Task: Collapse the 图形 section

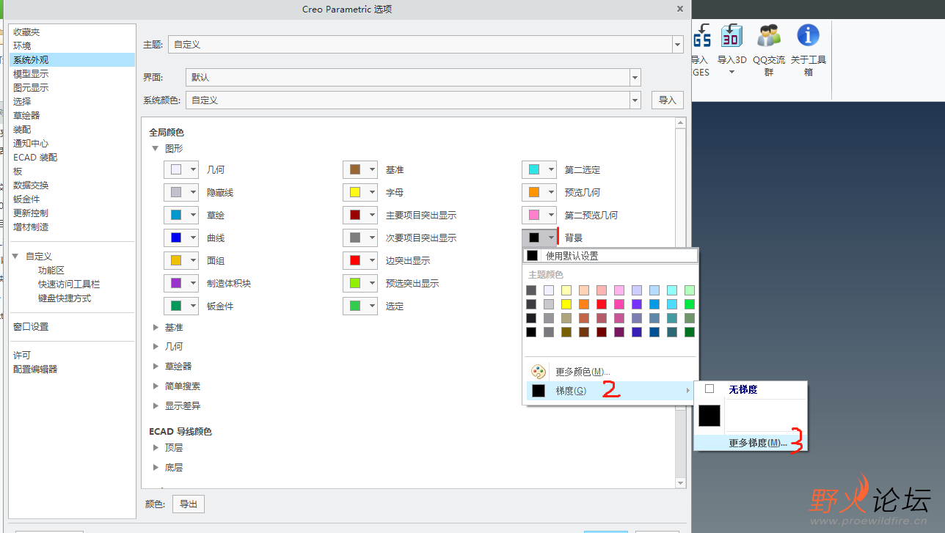Action: tap(155, 148)
